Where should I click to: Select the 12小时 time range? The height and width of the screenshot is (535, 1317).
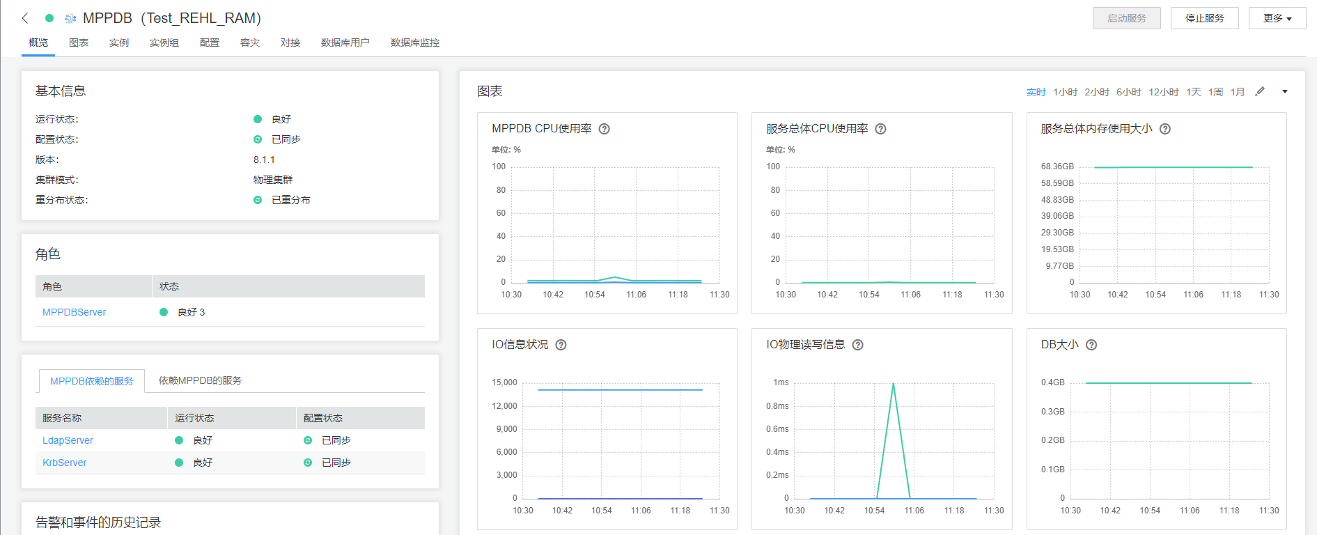(x=1164, y=92)
